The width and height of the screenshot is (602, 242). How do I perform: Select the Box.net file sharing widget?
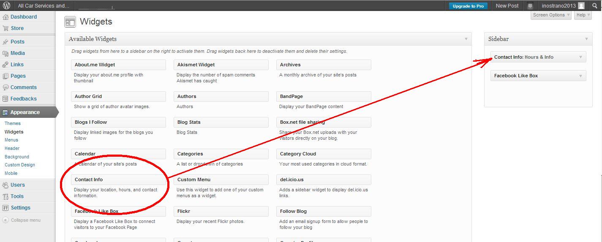click(324, 122)
